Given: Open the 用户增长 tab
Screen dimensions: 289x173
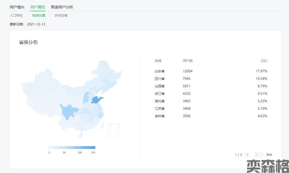Looking at the screenshot, I should click(17, 7).
